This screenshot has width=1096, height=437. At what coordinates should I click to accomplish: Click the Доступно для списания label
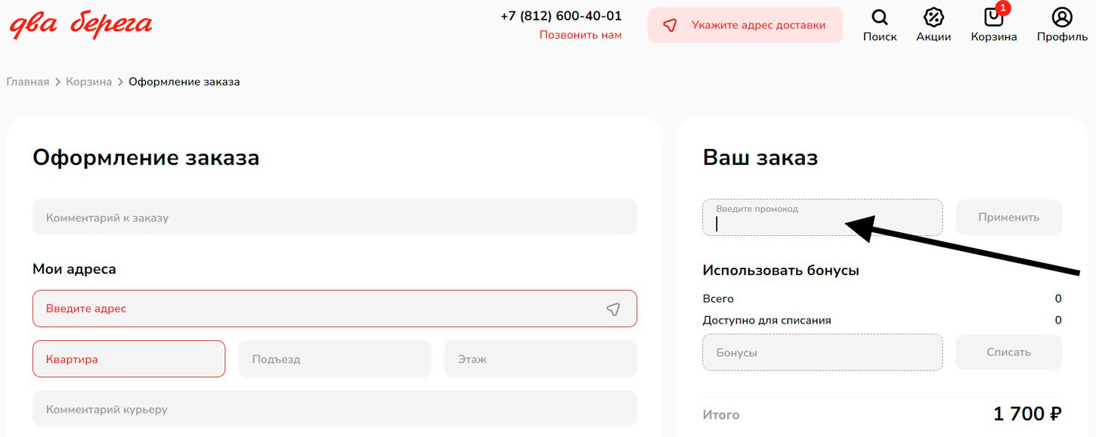pyautogui.click(x=766, y=321)
